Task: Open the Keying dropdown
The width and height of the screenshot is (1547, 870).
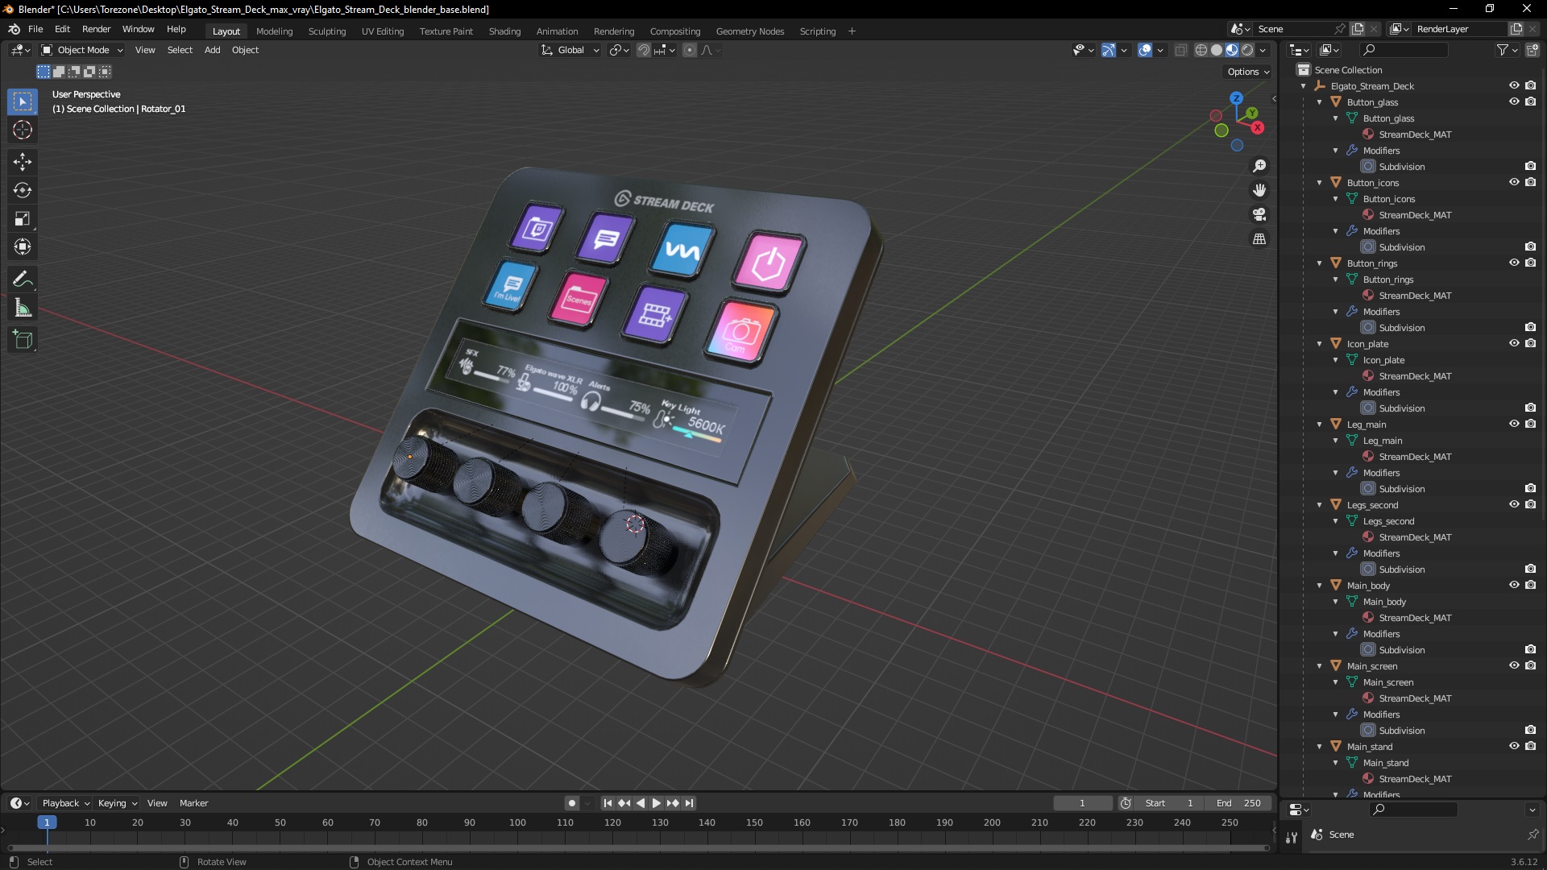Action: [118, 803]
